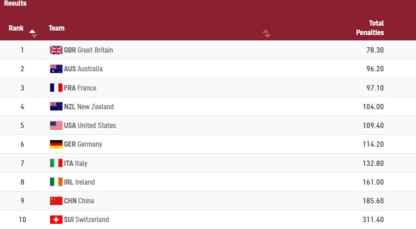Image resolution: width=416 pixels, height=229 pixels.
Task: Click the Great Britain flag icon
Action: pos(56,50)
